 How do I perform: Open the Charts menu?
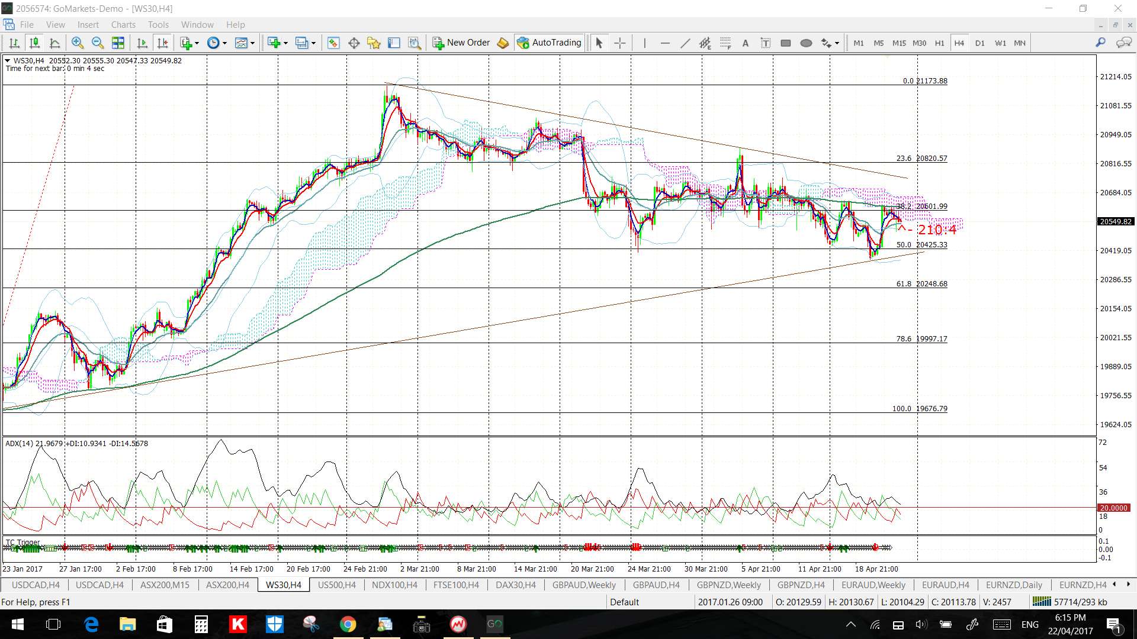(123, 25)
